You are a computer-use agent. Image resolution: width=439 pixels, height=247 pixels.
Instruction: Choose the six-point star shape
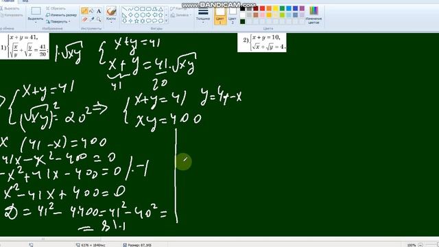143,21
